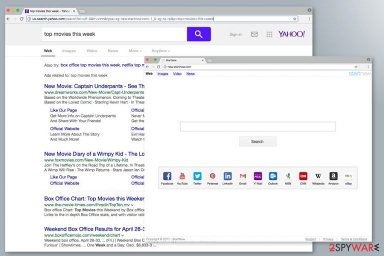
Task: Select the 'top movies this week' browser tab
Action: click(x=50, y=11)
